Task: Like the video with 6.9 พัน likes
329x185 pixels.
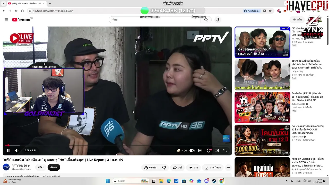Action: click(x=150, y=168)
